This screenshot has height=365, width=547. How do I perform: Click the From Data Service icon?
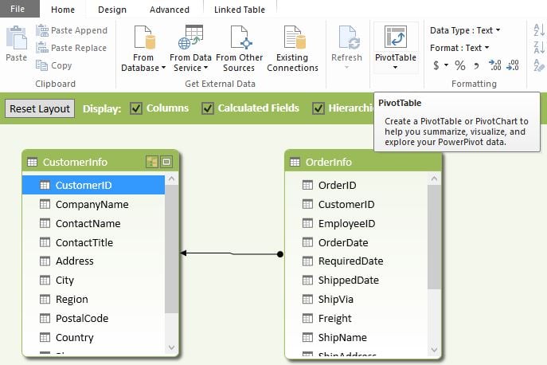click(190, 38)
